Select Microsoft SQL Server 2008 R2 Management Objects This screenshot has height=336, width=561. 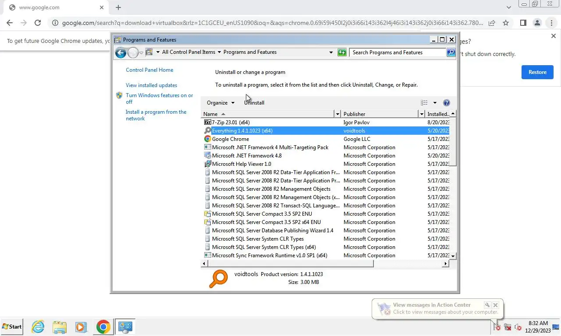pyautogui.click(x=325, y=189)
